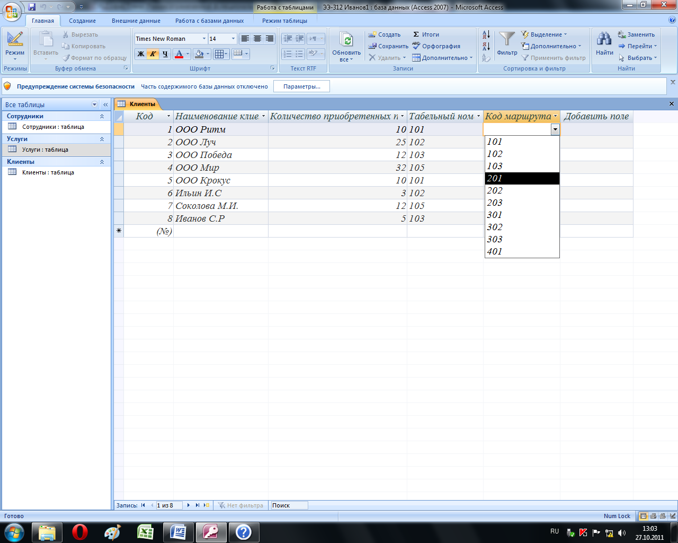Choose 201 in route code list
Image resolution: width=678 pixels, height=543 pixels.
click(522, 178)
